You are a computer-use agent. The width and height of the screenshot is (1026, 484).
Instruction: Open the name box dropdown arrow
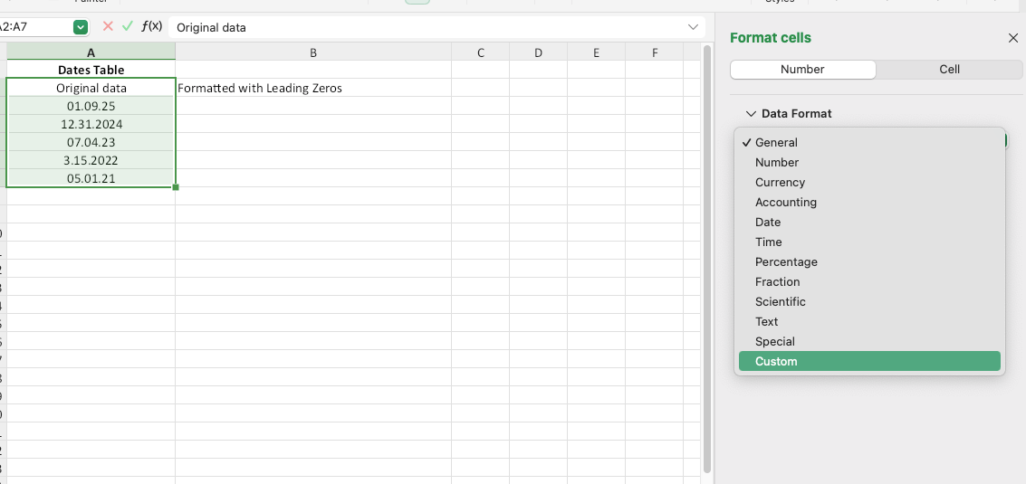pos(81,27)
